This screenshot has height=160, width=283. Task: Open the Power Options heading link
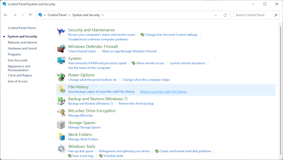pyautogui.click(x=81, y=75)
